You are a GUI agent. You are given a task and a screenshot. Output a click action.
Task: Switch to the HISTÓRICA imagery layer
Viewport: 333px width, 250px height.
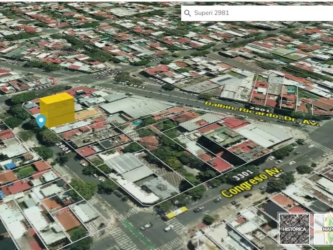(x=294, y=229)
